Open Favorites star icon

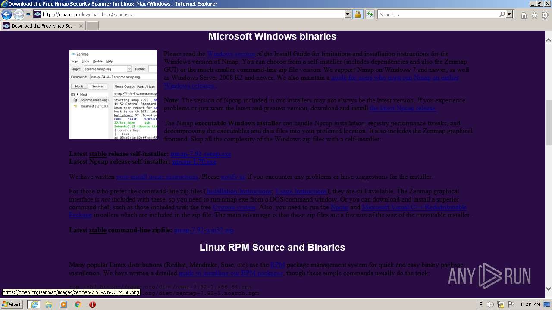click(x=534, y=15)
